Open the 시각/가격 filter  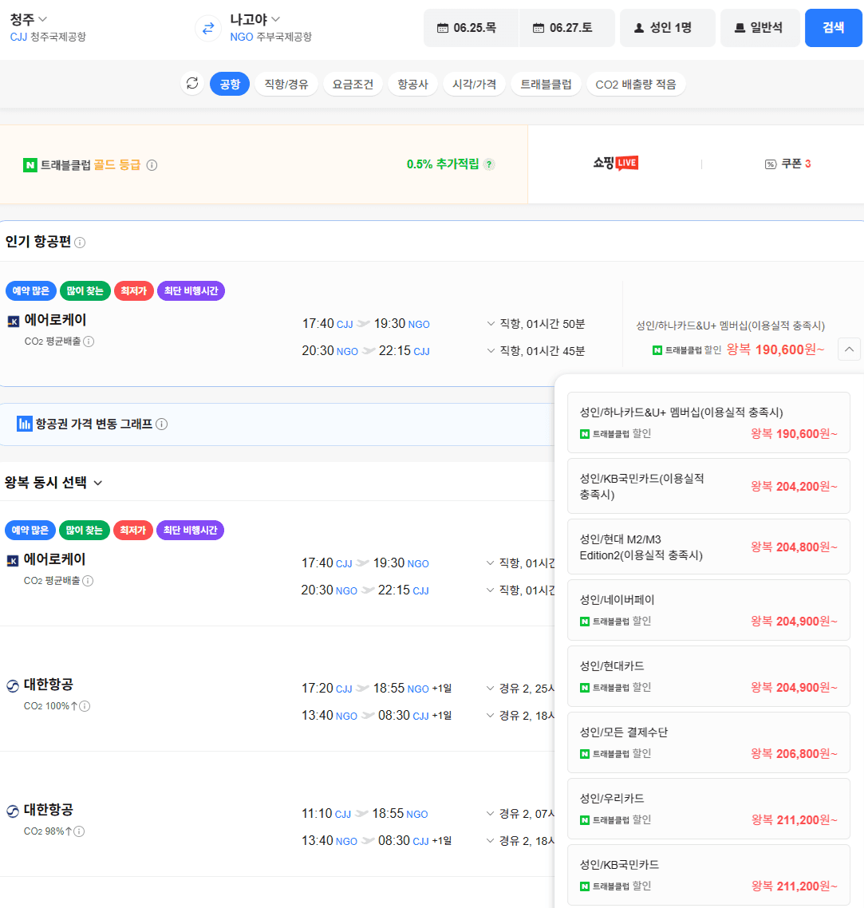point(474,84)
